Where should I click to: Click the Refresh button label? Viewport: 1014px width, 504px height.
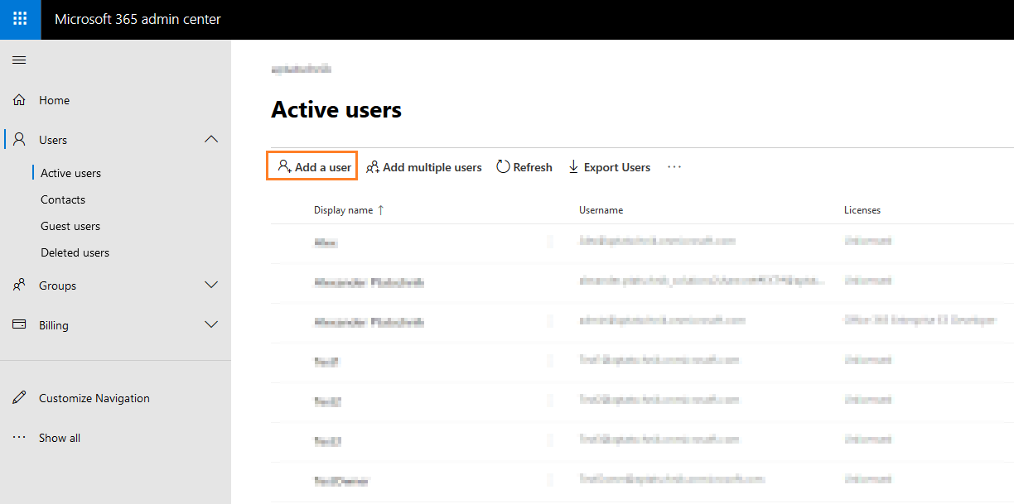pos(533,167)
